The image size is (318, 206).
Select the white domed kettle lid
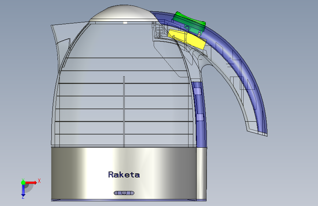coord(124,13)
